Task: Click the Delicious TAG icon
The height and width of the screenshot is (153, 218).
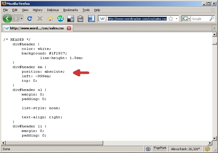Action: [80, 19]
